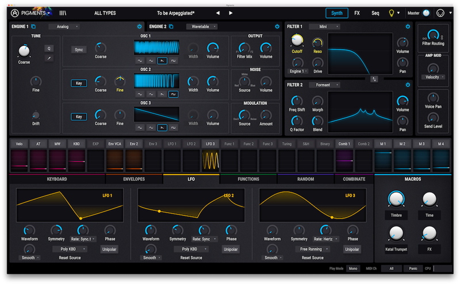Screen dimensions: 460x284
Task: Click ALL TYPES preset filter
Action: click(x=105, y=13)
